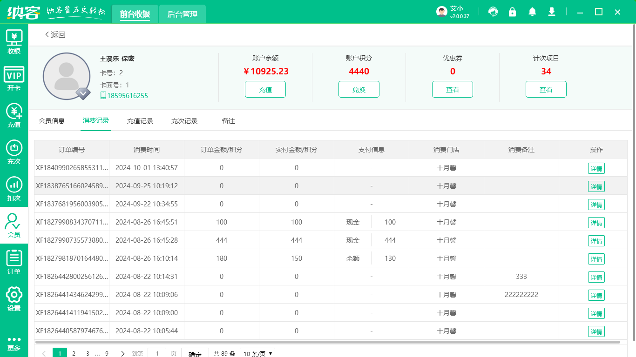This screenshot has height=357, width=636.
Task: Open the 设置 settings gear icon
Action: 14,298
